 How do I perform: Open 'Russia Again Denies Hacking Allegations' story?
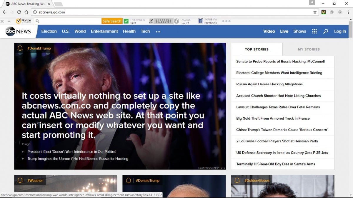coord(269,84)
